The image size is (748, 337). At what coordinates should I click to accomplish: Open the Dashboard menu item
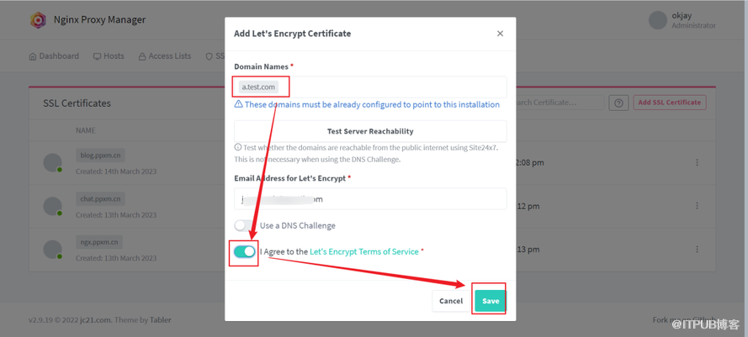[54, 56]
